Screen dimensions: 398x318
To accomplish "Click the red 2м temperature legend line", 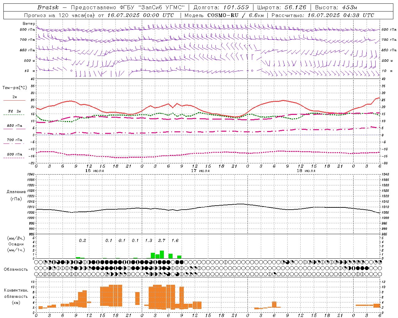I will tap(14, 100).
